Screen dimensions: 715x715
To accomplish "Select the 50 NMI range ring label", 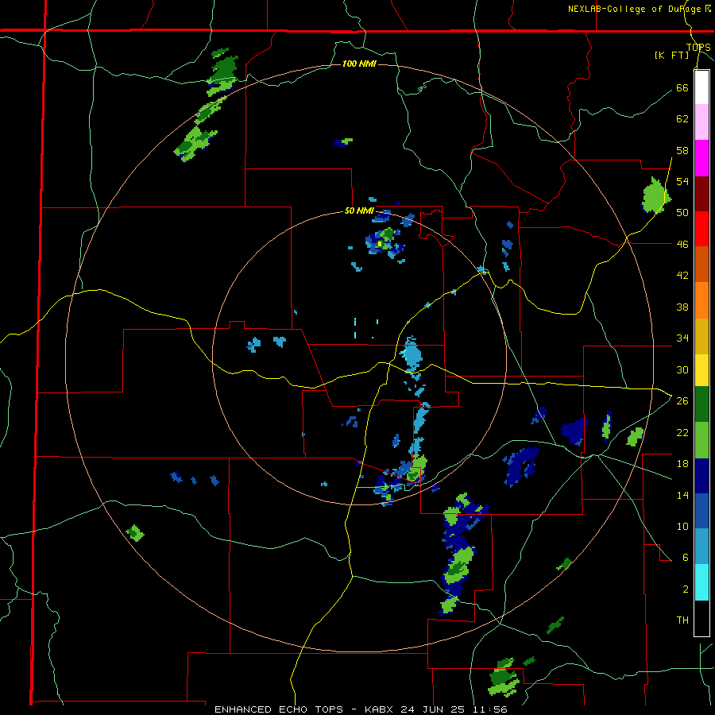I will coord(359,211).
